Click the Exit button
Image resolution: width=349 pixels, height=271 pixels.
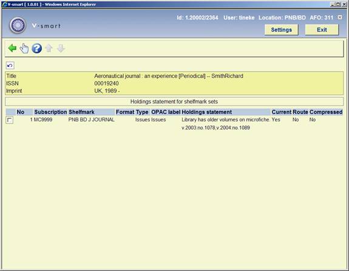(x=322, y=30)
